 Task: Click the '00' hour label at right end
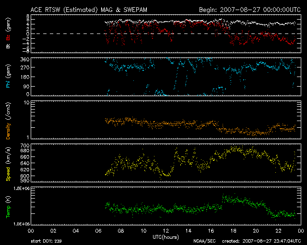pos(301,231)
